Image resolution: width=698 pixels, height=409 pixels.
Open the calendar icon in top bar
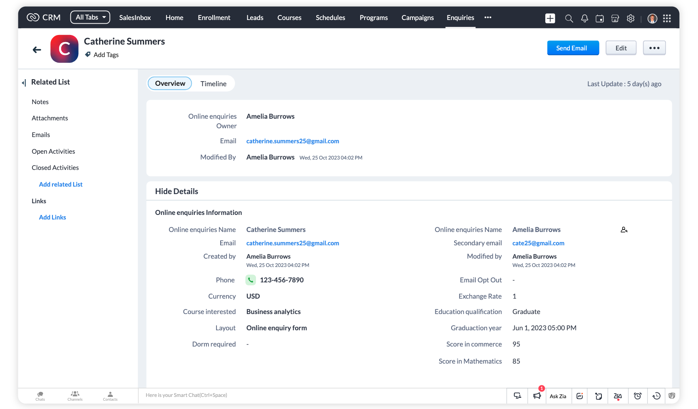pos(600,18)
